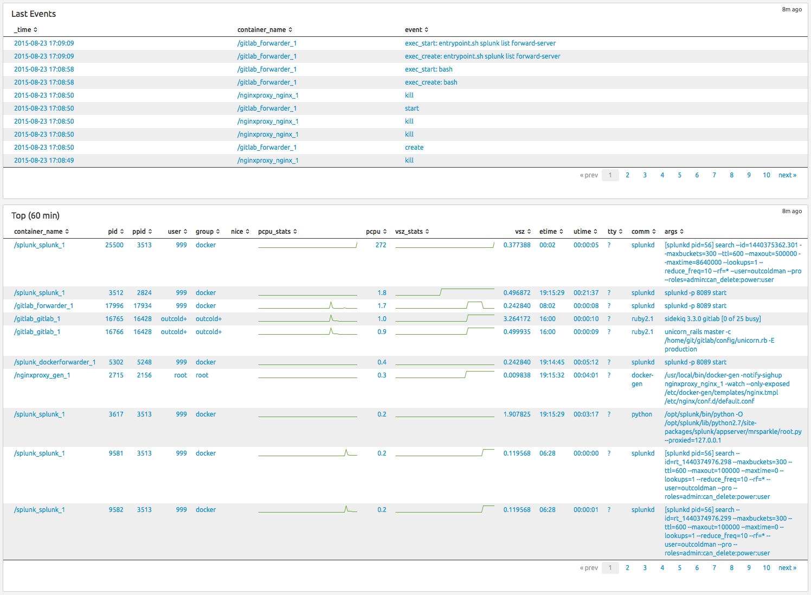Image resolution: width=811 pixels, height=595 pixels.
Task: Click pid value 25500
Action: (114, 245)
